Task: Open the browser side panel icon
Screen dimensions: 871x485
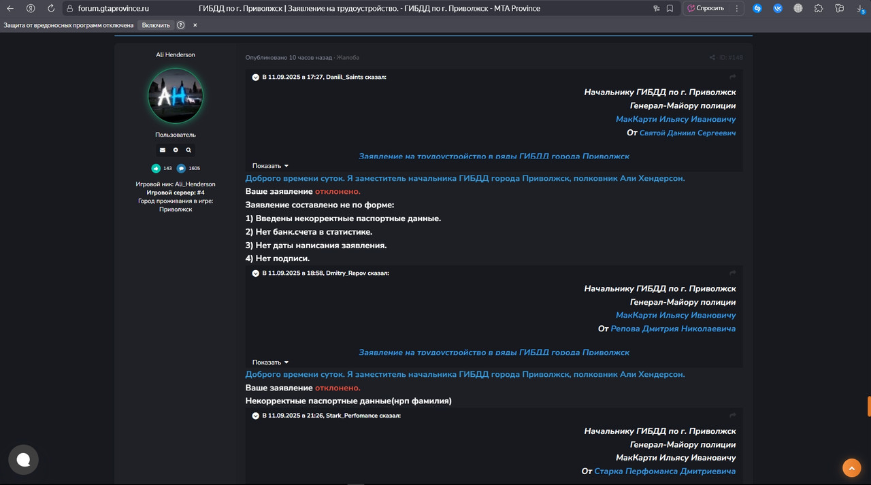Action: pos(840,8)
